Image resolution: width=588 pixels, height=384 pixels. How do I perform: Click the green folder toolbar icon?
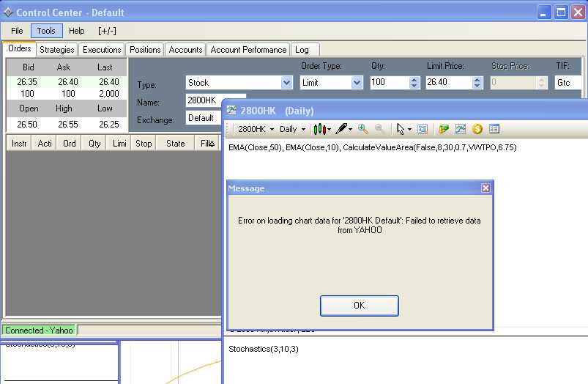(444, 129)
